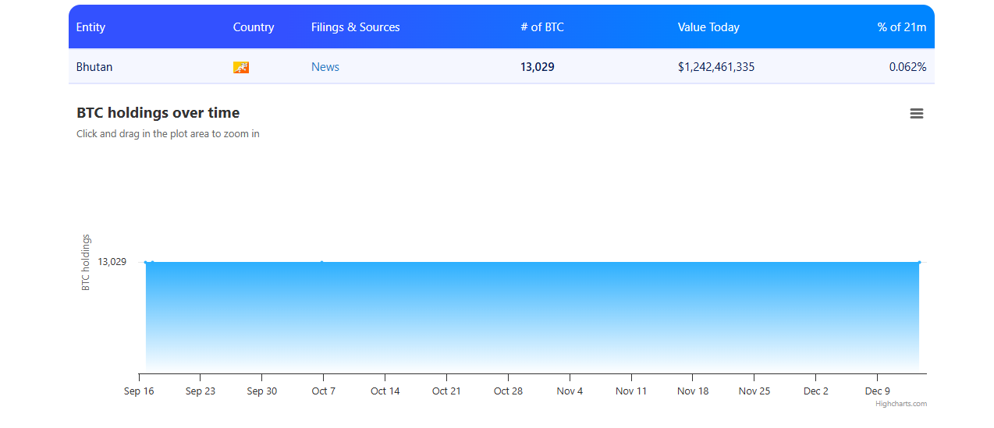Click the last data point at the chart's right end
994x428 pixels.
coord(919,262)
